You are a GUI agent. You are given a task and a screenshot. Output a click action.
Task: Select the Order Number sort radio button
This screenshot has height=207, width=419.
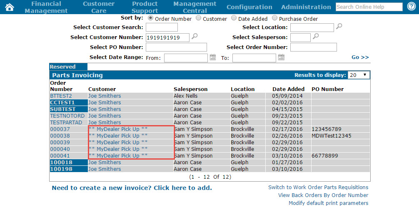(x=150, y=18)
